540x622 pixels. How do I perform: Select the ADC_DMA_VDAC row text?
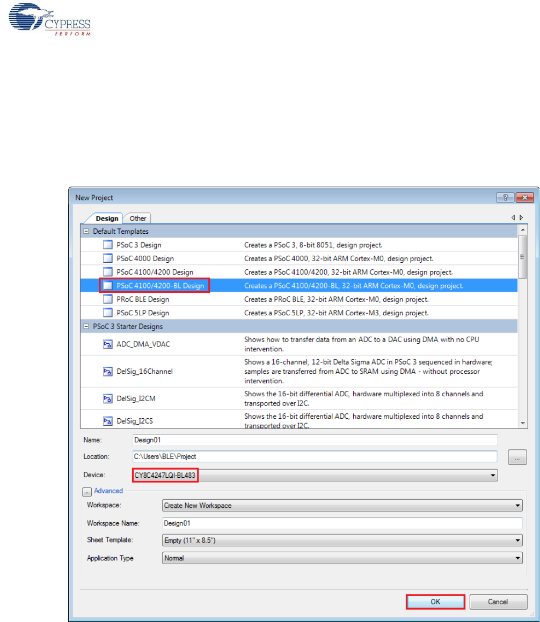(143, 344)
